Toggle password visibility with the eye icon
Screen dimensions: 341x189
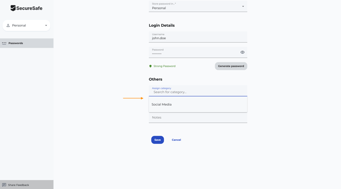(x=242, y=52)
